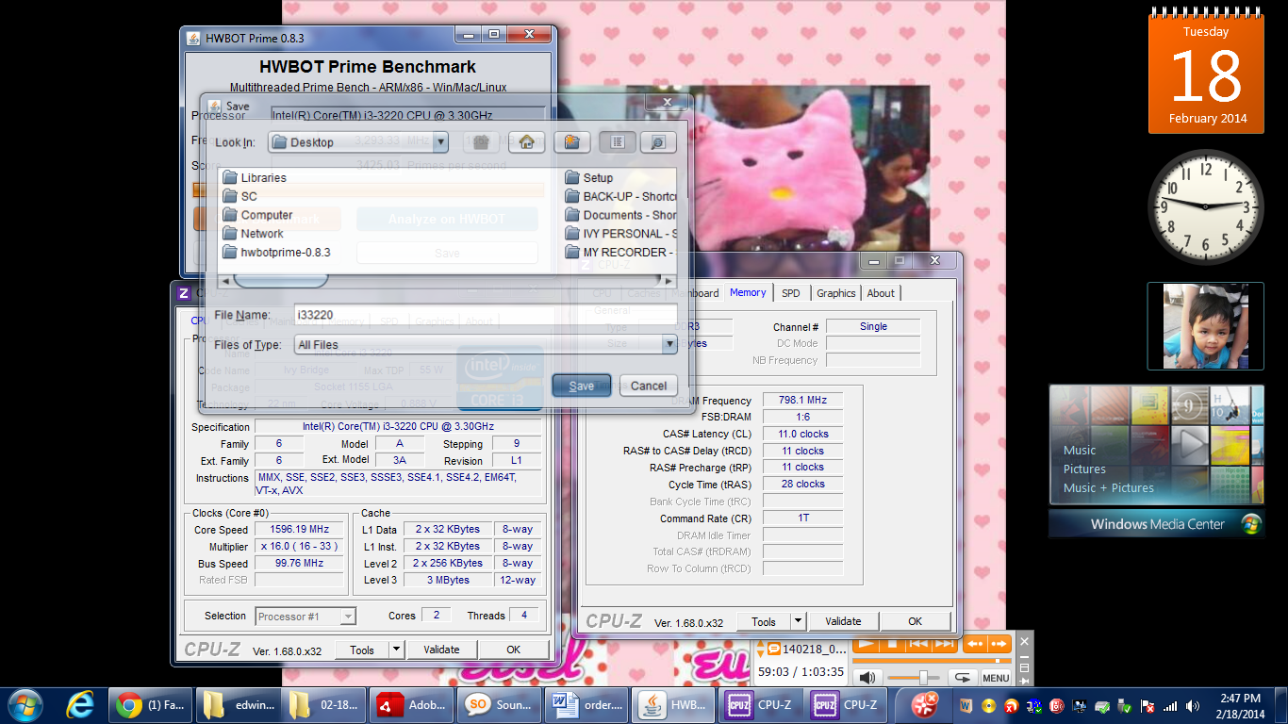Stop playback in the orange player

[891, 645]
